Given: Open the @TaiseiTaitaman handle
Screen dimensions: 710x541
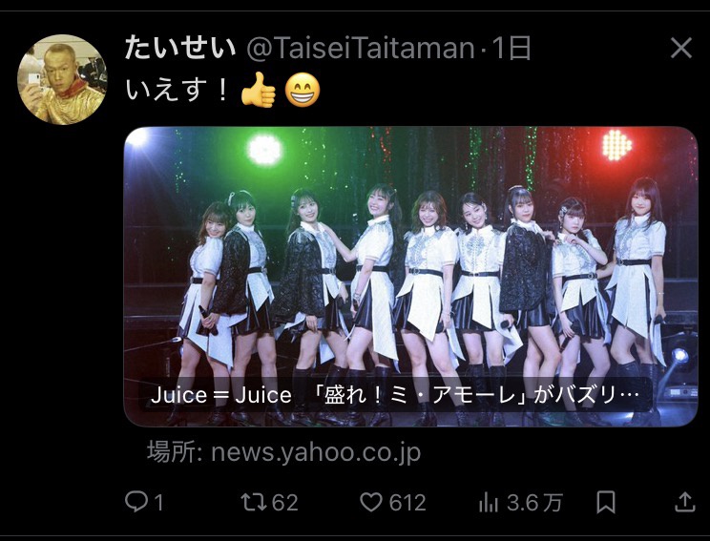Looking at the screenshot, I should coord(360,49).
